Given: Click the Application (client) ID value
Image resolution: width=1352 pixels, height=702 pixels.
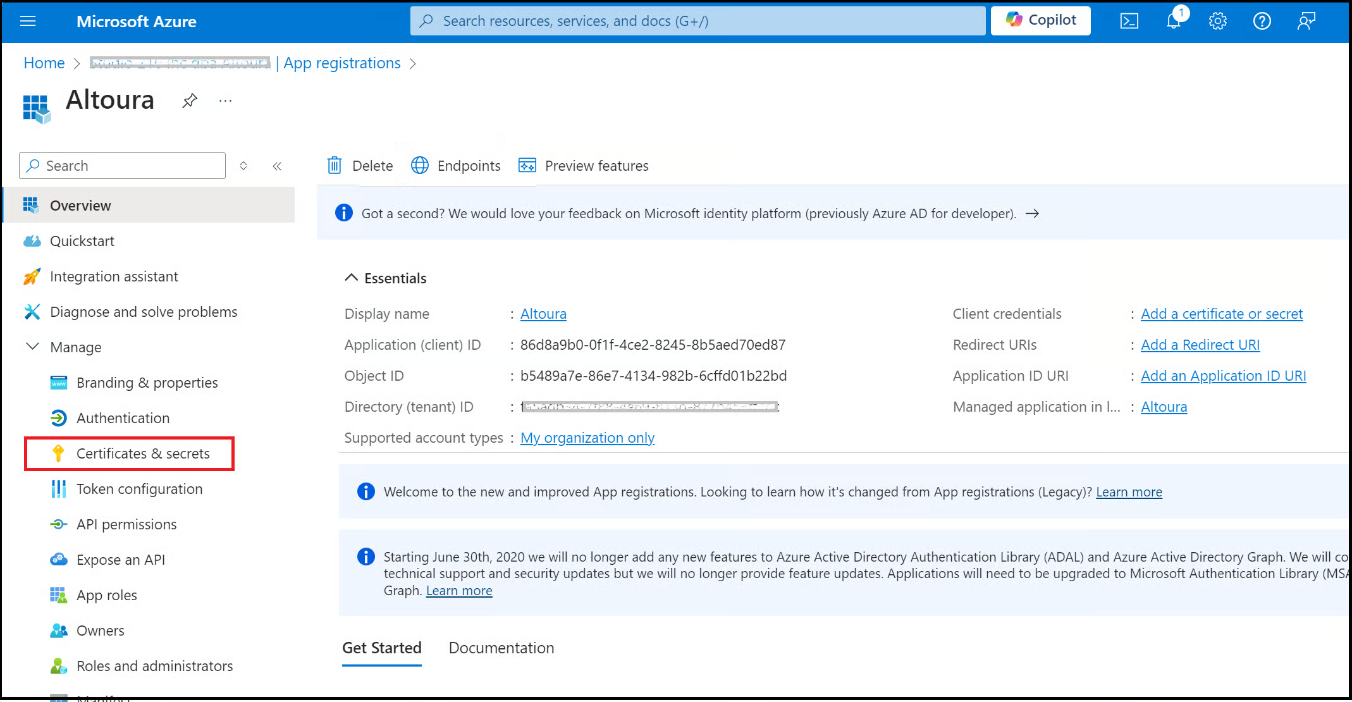Looking at the screenshot, I should tap(653, 345).
